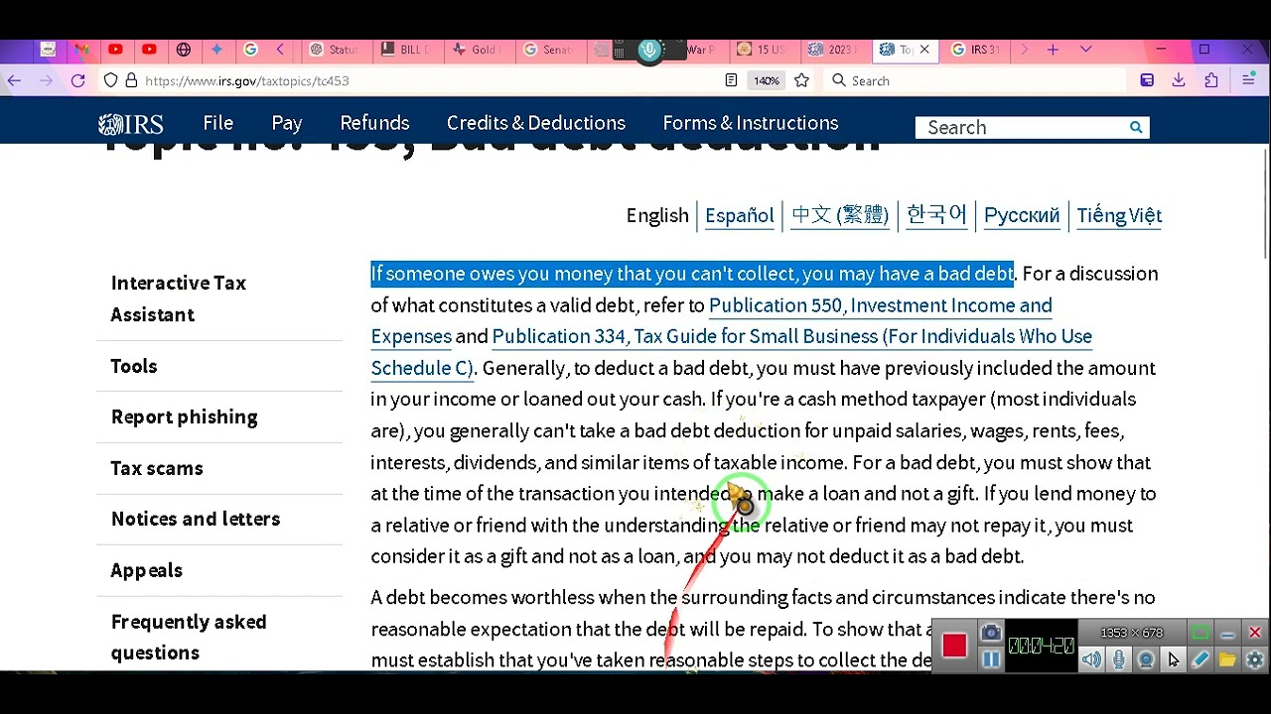This screenshot has width=1271, height=714.
Task: Switch page language to Tiếng Việt
Action: 1119,215
